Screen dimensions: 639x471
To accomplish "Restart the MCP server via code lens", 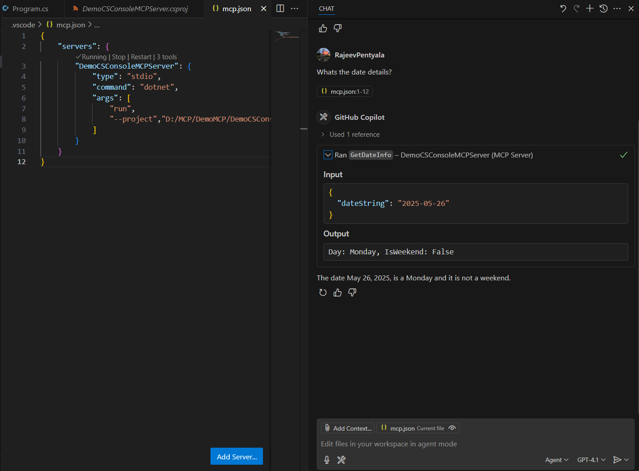I will pyautogui.click(x=141, y=57).
